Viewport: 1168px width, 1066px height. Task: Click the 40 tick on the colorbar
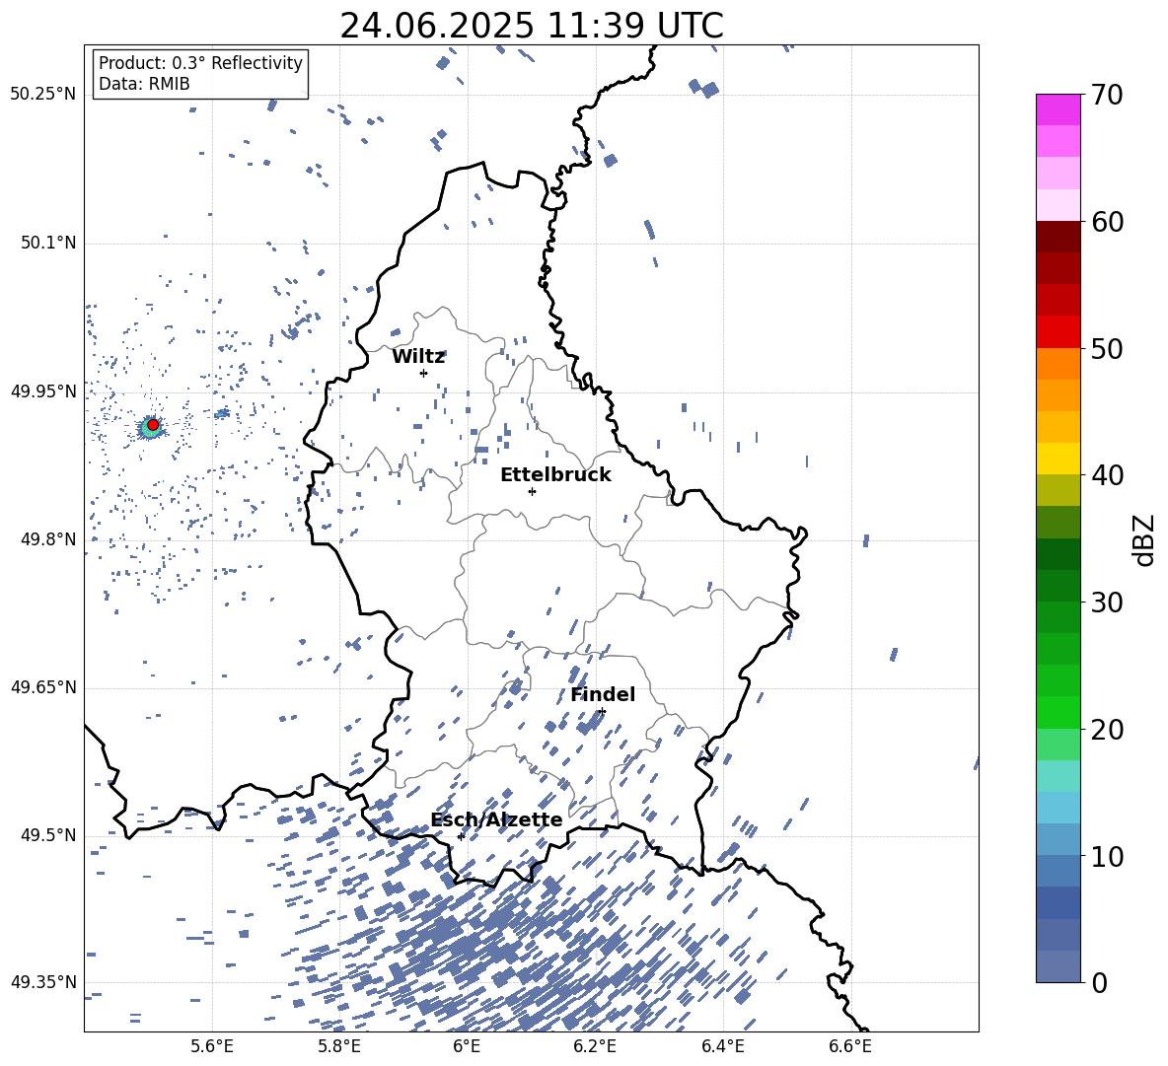[1107, 475]
